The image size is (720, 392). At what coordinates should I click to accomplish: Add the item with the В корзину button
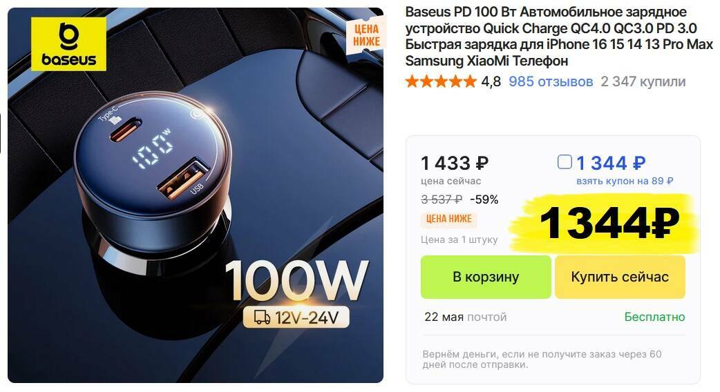pos(486,277)
